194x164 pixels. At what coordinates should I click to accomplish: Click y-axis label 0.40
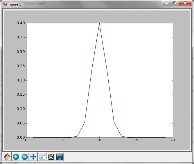pos(21,23)
